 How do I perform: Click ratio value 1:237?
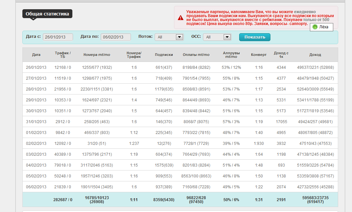coord(134,143)
